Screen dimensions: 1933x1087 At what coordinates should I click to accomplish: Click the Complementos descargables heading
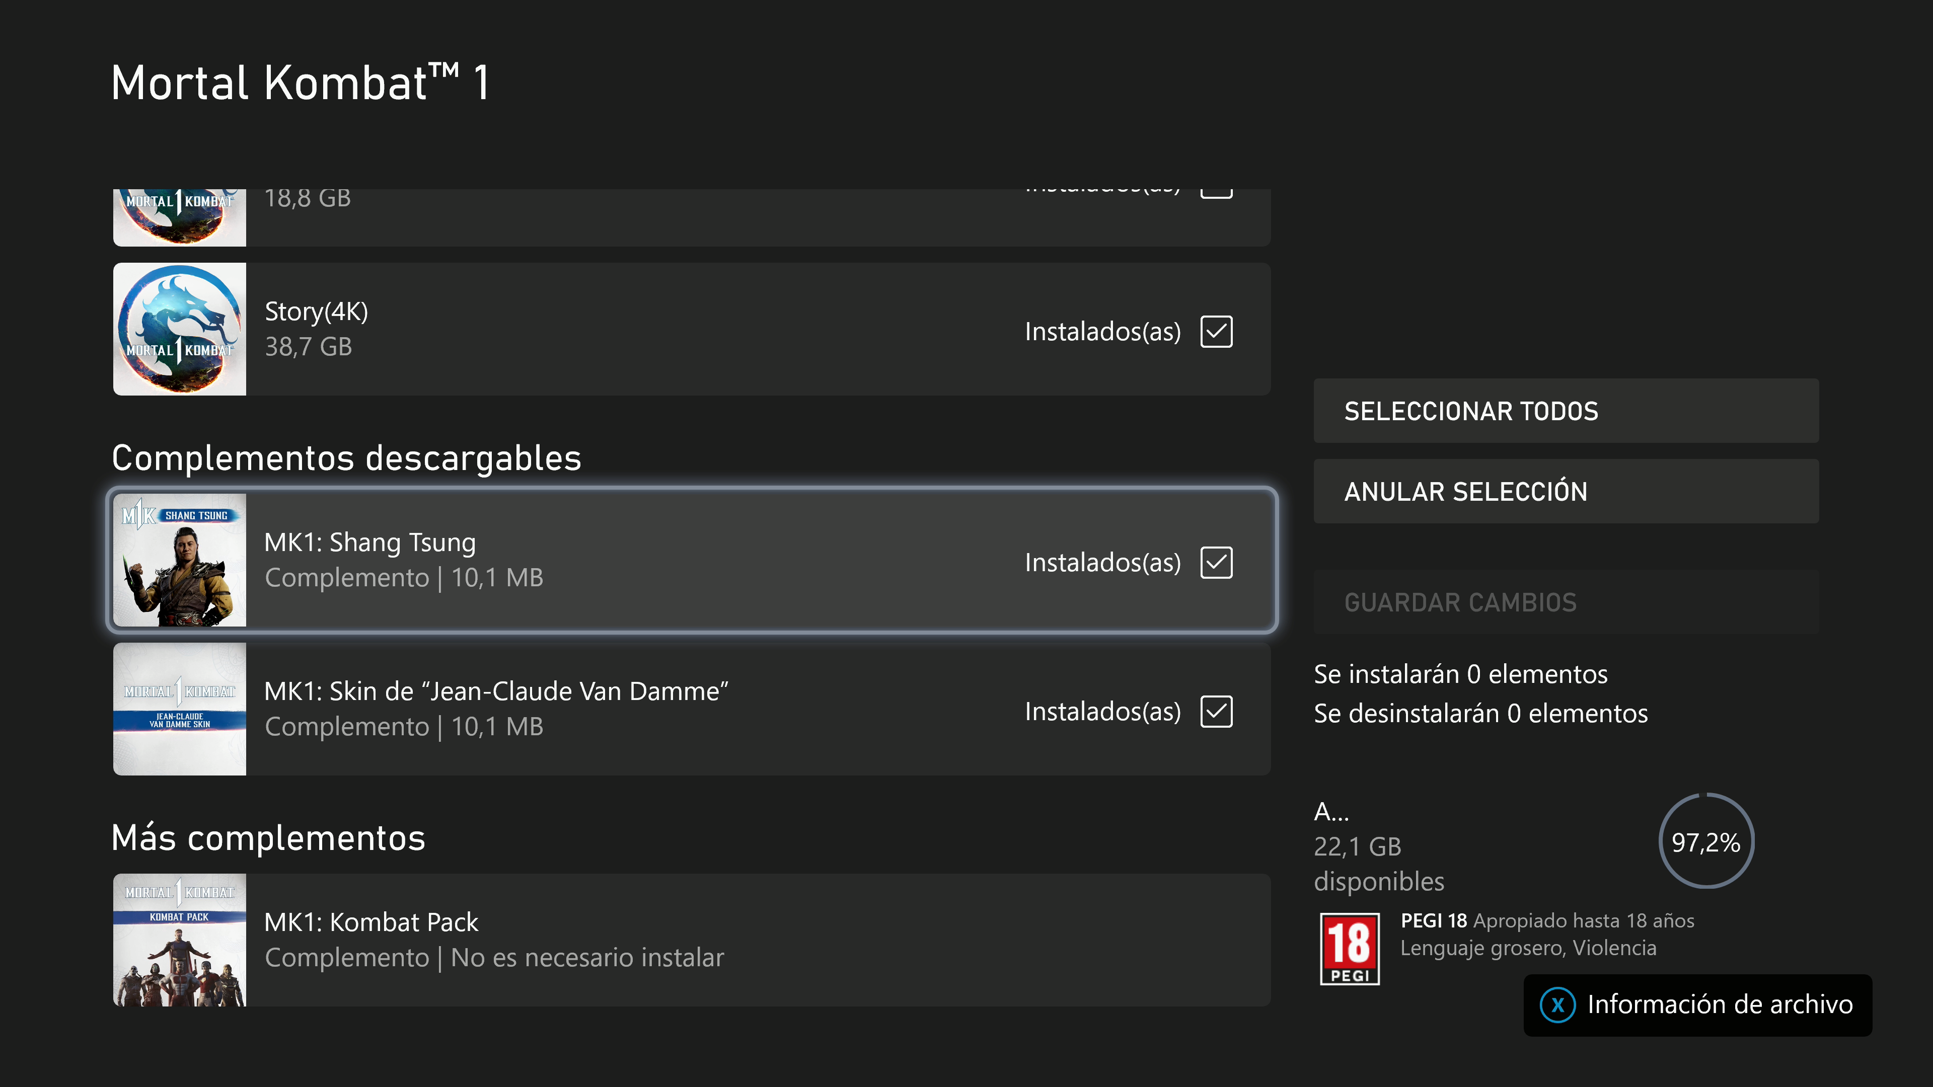[346, 458]
